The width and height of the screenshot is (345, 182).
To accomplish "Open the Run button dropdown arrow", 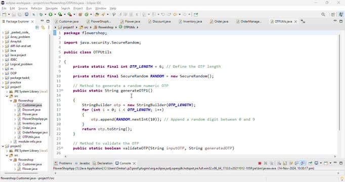I will (55, 14).
